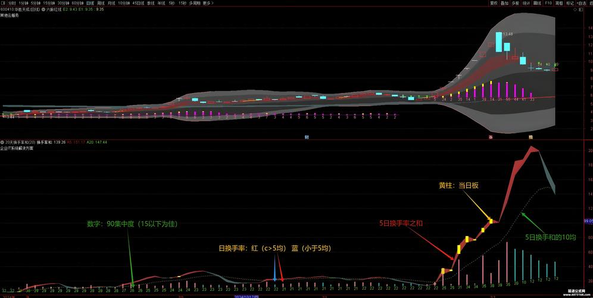Viewport: 593px width, 298px height.
Task: Click gear icon next to 20天换手率和
Action: coord(3,142)
